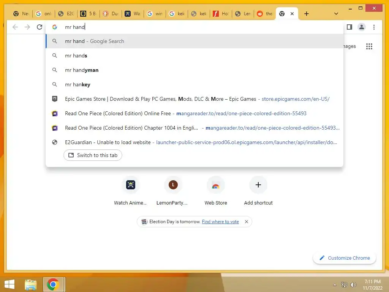
Task: Reload the page
Action: (x=40, y=27)
